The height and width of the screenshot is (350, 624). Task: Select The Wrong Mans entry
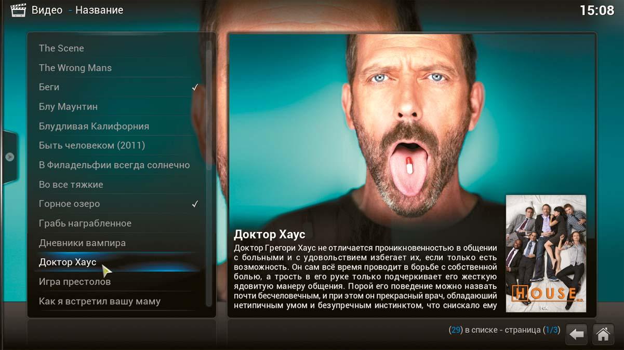click(75, 68)
